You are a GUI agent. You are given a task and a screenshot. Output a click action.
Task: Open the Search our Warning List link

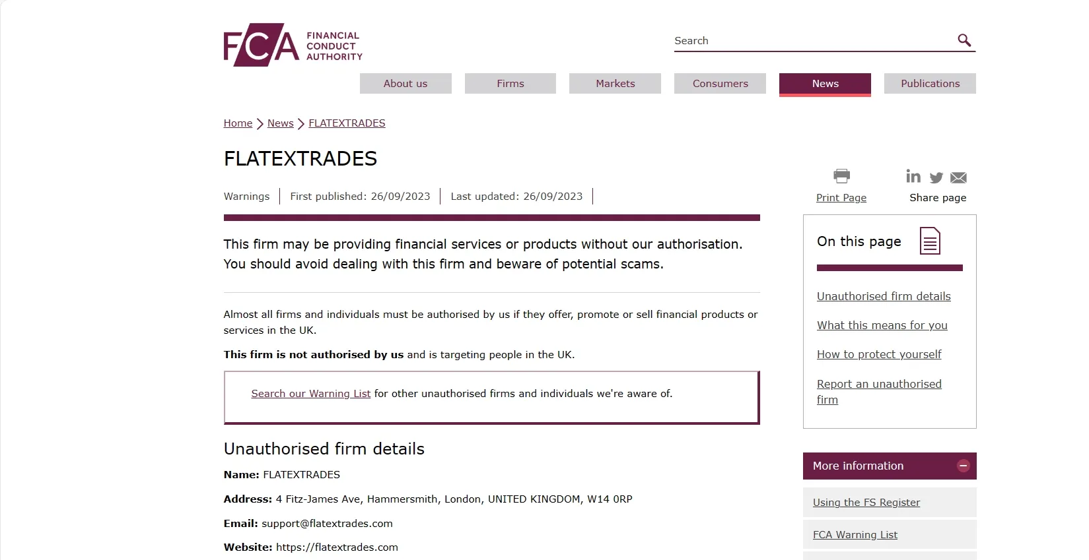coord(310,394)
